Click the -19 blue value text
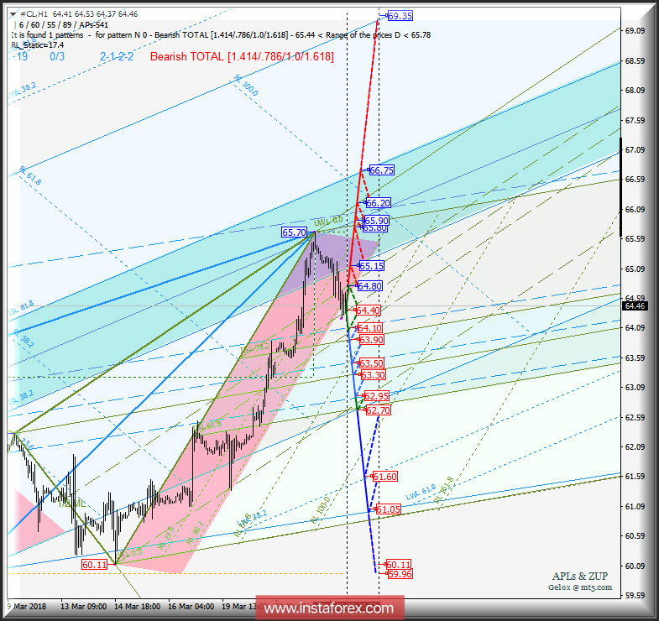659x621 pixels. coord(20,57)
